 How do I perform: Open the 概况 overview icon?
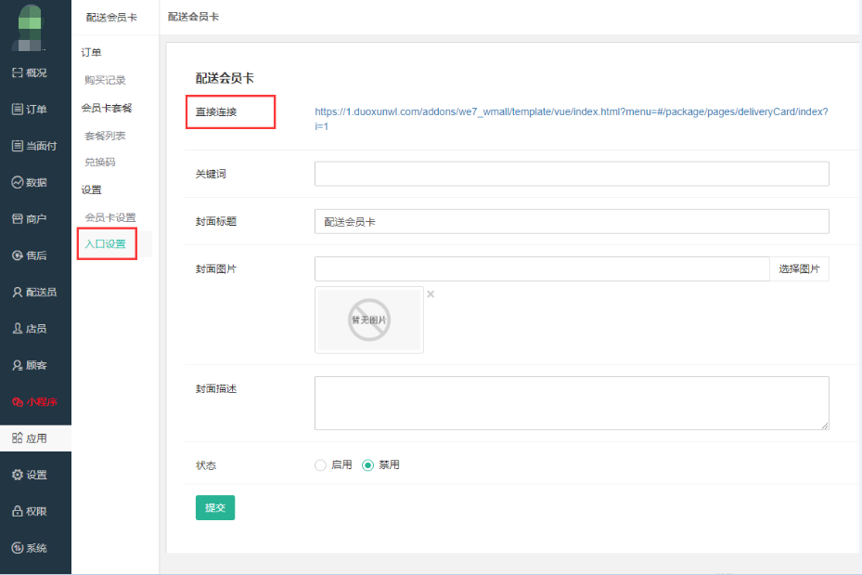pos(18,72)
